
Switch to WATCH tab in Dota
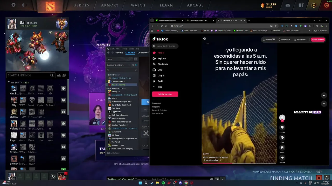[x=138, y=5]
